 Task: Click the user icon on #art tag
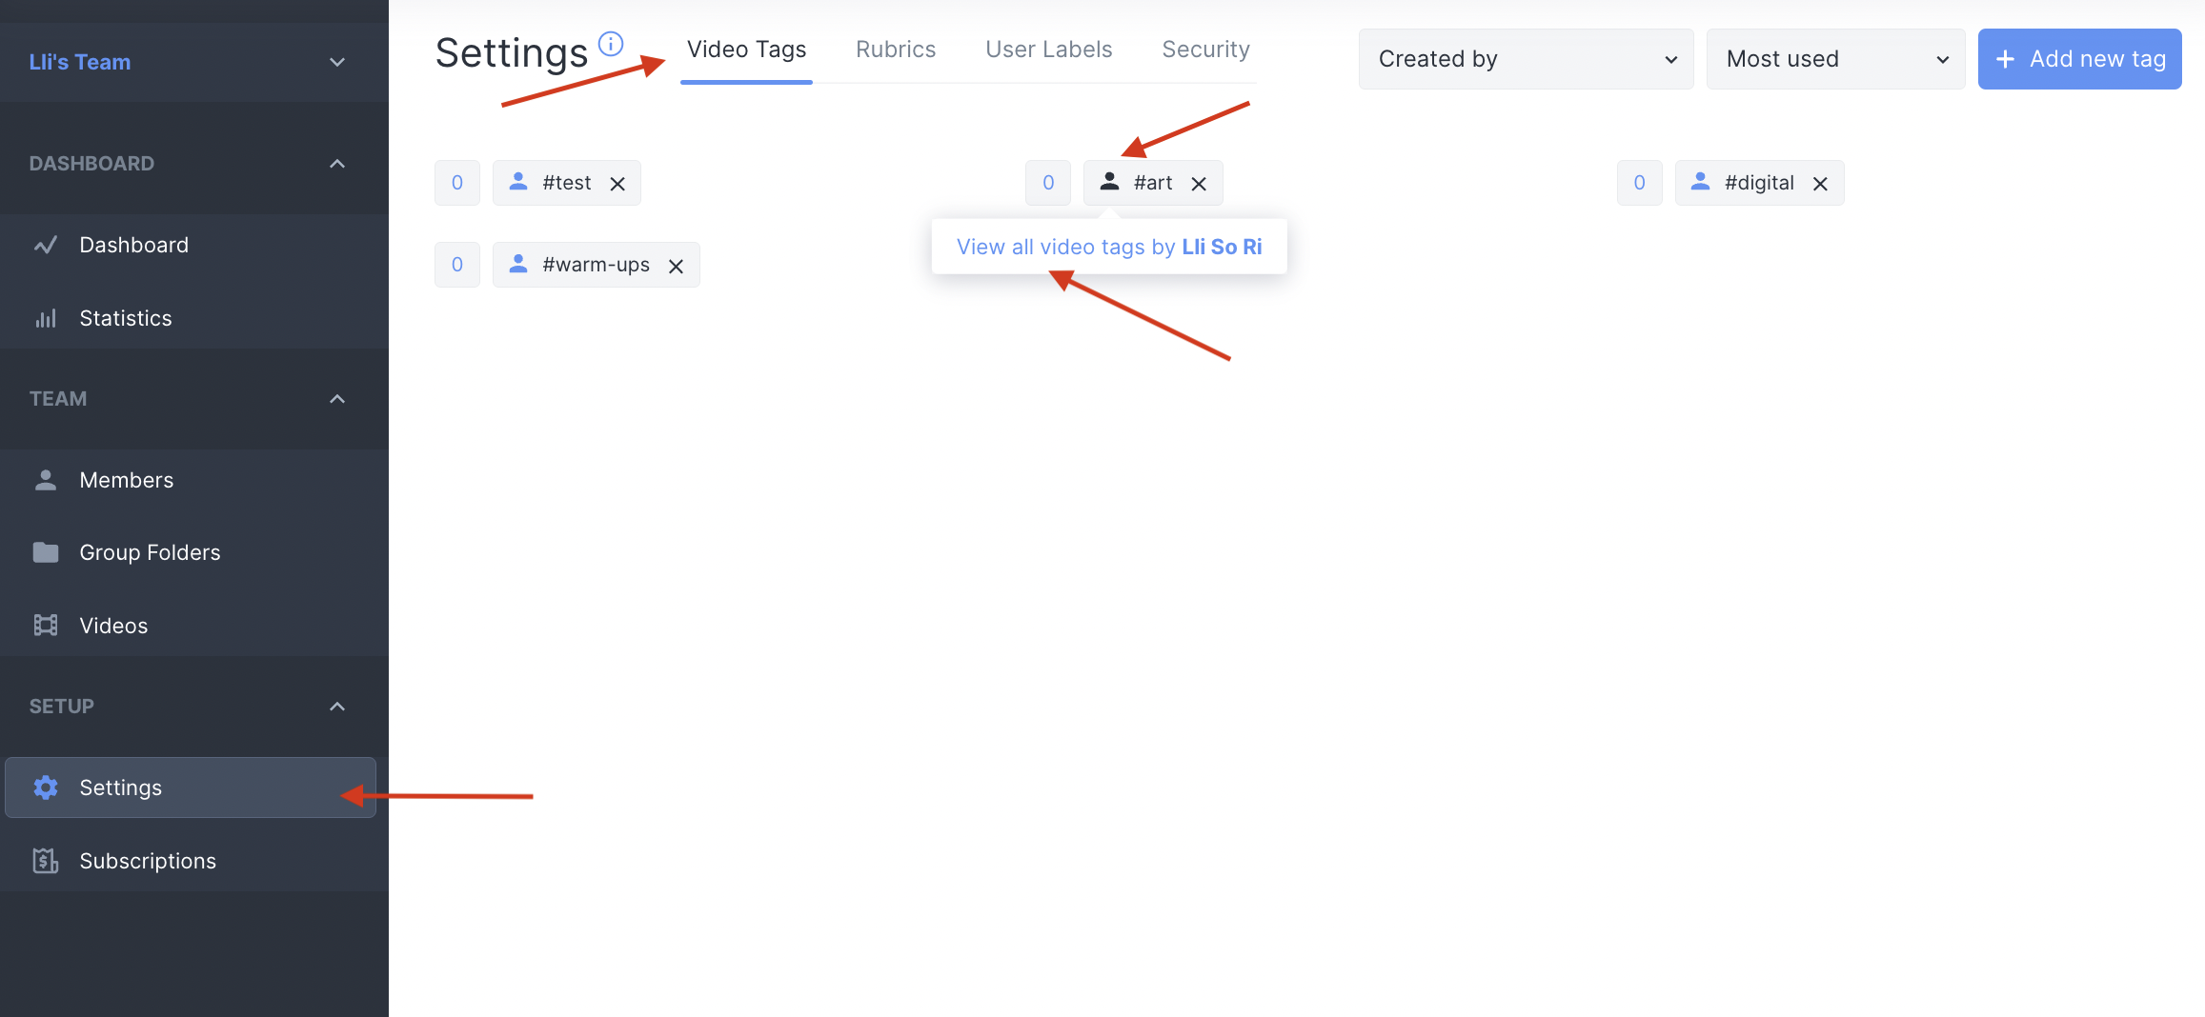[x=1109, y=182]
